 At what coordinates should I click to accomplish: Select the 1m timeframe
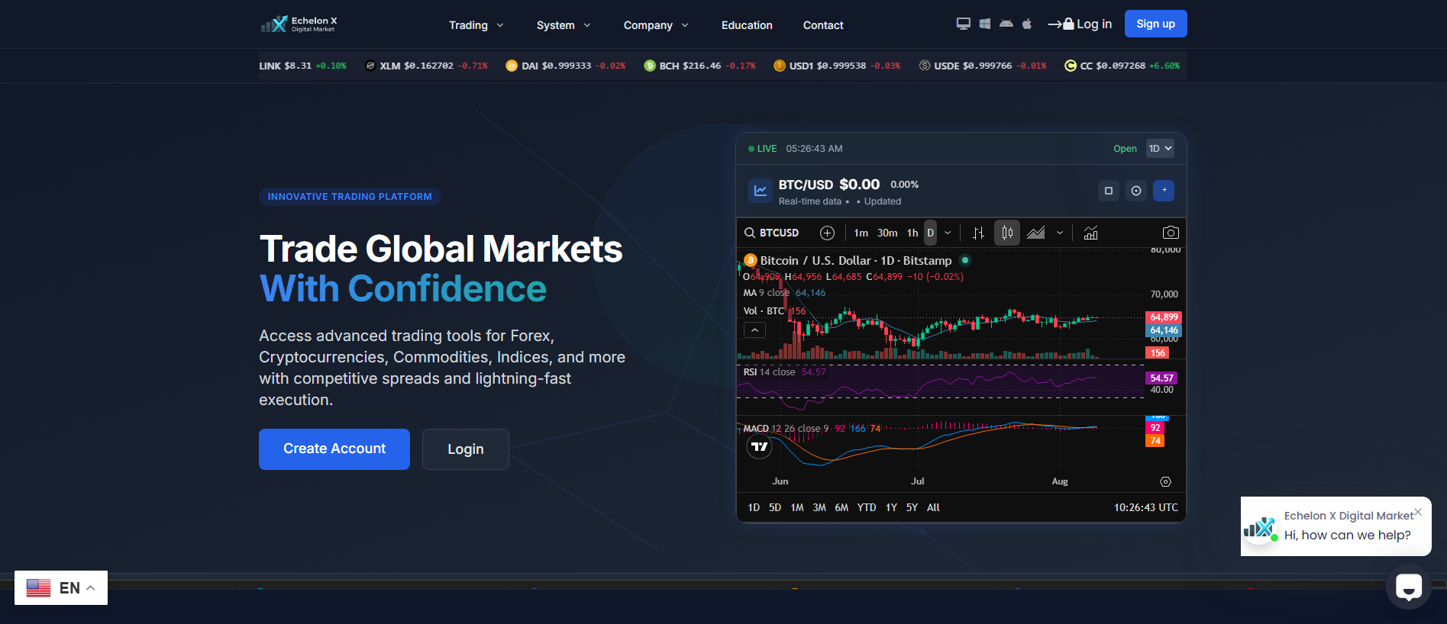pos(861,233)
